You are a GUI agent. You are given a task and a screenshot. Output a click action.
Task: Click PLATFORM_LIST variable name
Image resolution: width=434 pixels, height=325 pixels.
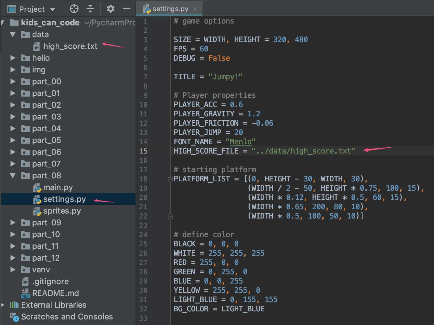[x=202, y=179]
